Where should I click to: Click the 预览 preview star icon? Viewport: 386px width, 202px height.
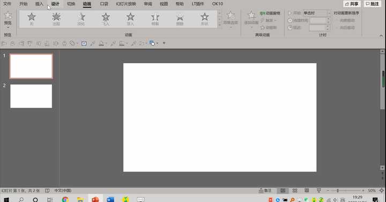[x=8, y=16]
